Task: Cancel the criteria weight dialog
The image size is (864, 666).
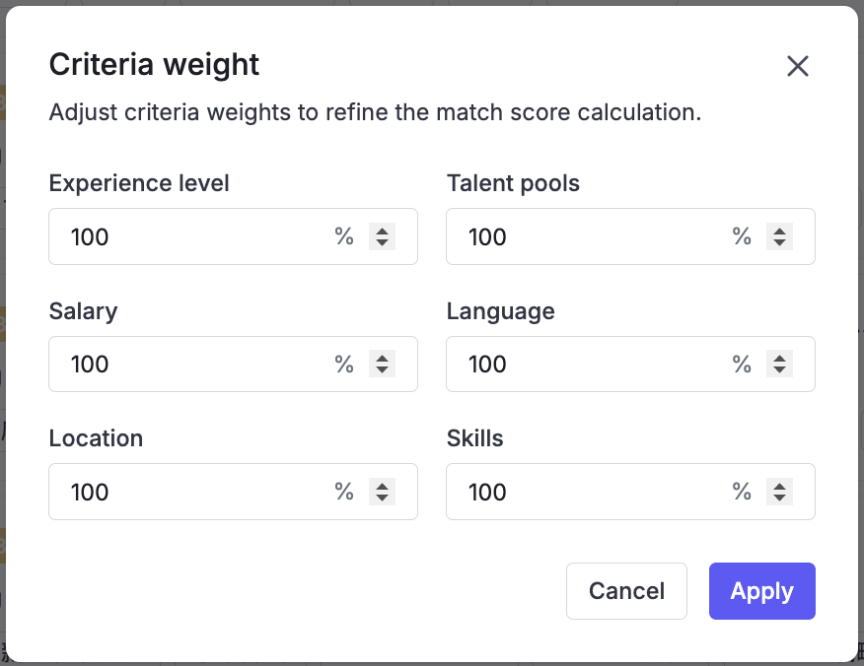Action: 626,591
